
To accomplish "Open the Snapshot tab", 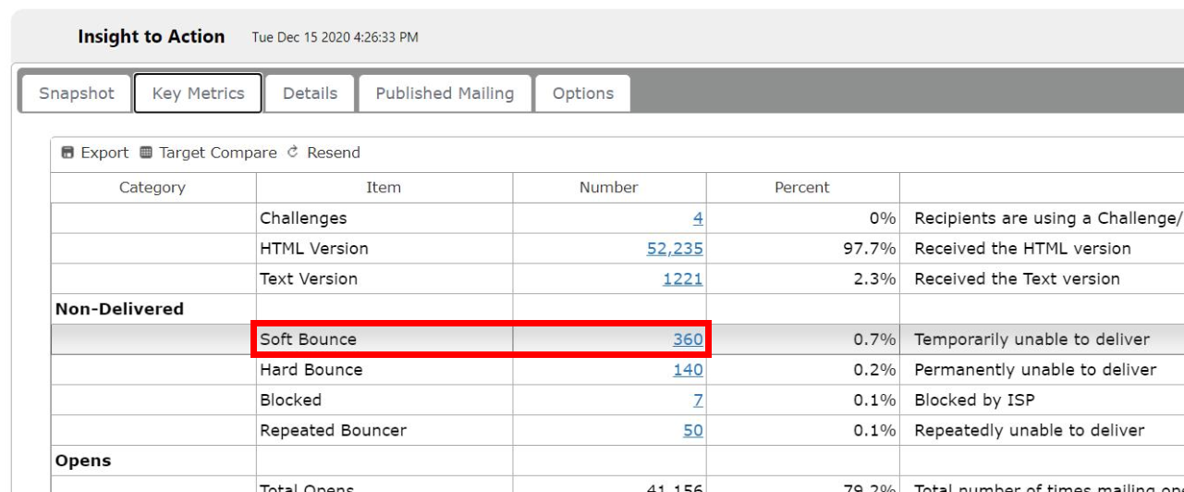I will 77,93.
